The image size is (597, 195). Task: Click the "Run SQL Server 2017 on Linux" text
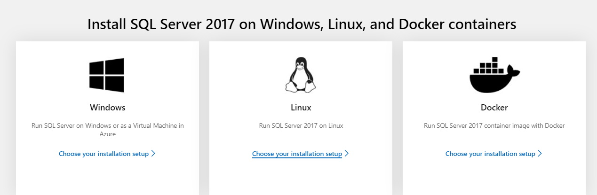(x=301, y=126)
